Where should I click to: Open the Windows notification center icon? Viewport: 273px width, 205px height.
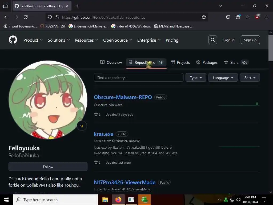[264, 200]
